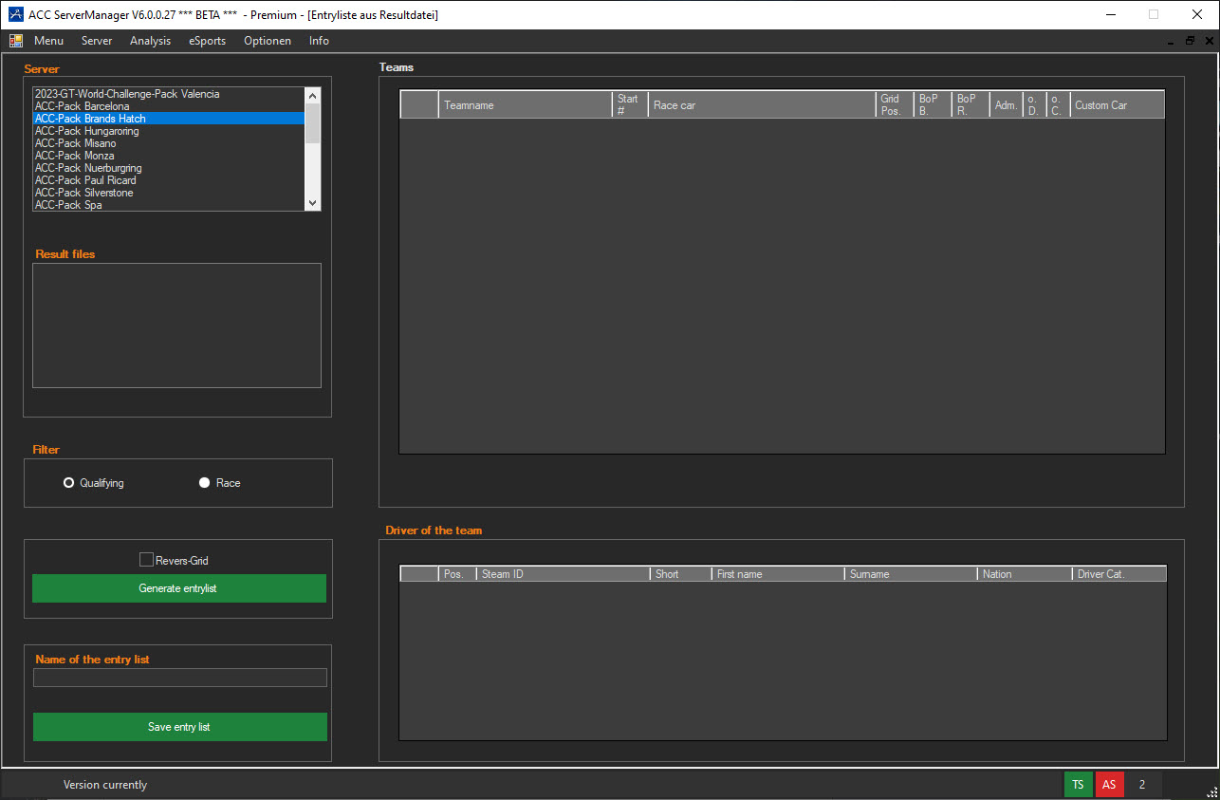The image size is (1220, 800).
Task: Click the Save entry list button
Action: coord(179,727)
